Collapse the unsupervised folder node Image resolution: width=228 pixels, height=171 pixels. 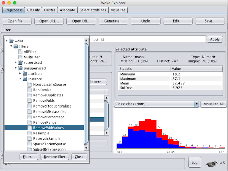(16, 68)
